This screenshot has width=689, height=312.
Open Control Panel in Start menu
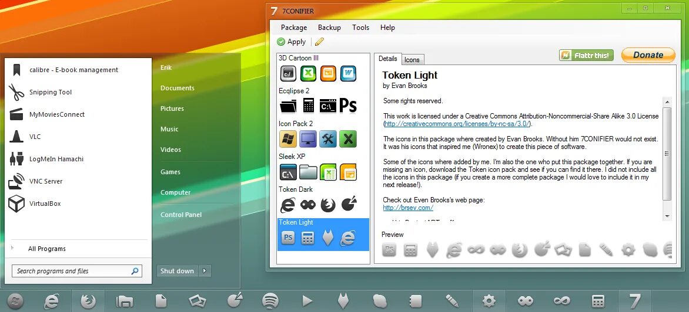coord(181,215)
